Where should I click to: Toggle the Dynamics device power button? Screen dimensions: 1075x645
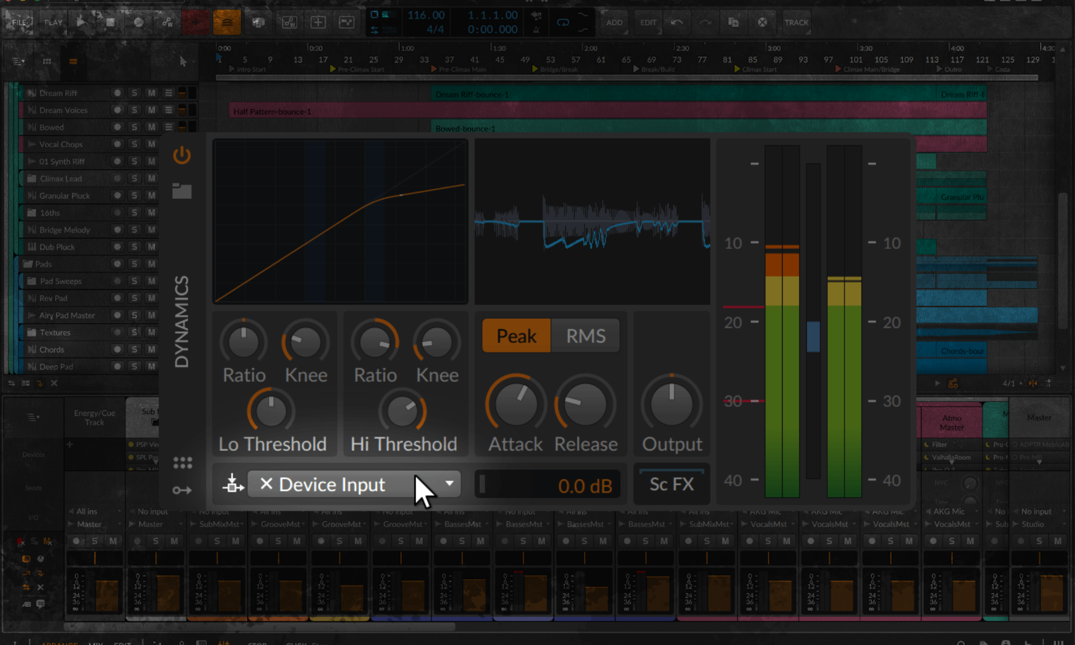coord(182,155)
